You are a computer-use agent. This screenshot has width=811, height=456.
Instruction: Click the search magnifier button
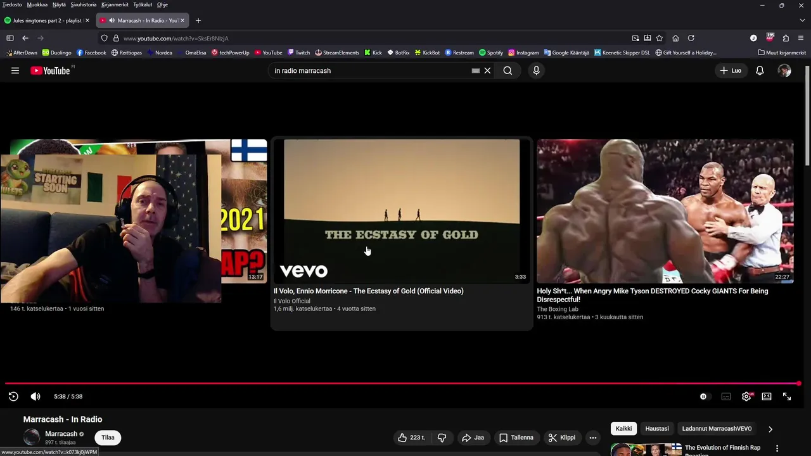point(508,70)
